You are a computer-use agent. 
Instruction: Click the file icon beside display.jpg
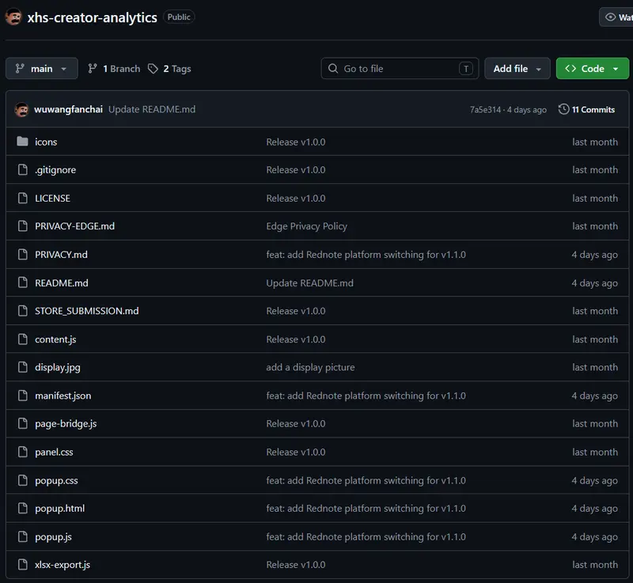point(23,367)
